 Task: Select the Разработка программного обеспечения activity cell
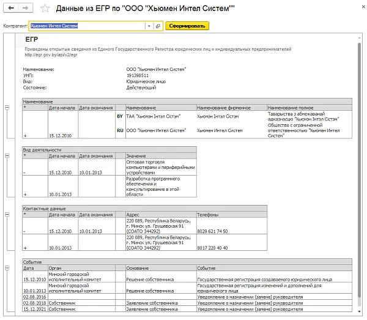pyautogui.click(x=161, y=187)
